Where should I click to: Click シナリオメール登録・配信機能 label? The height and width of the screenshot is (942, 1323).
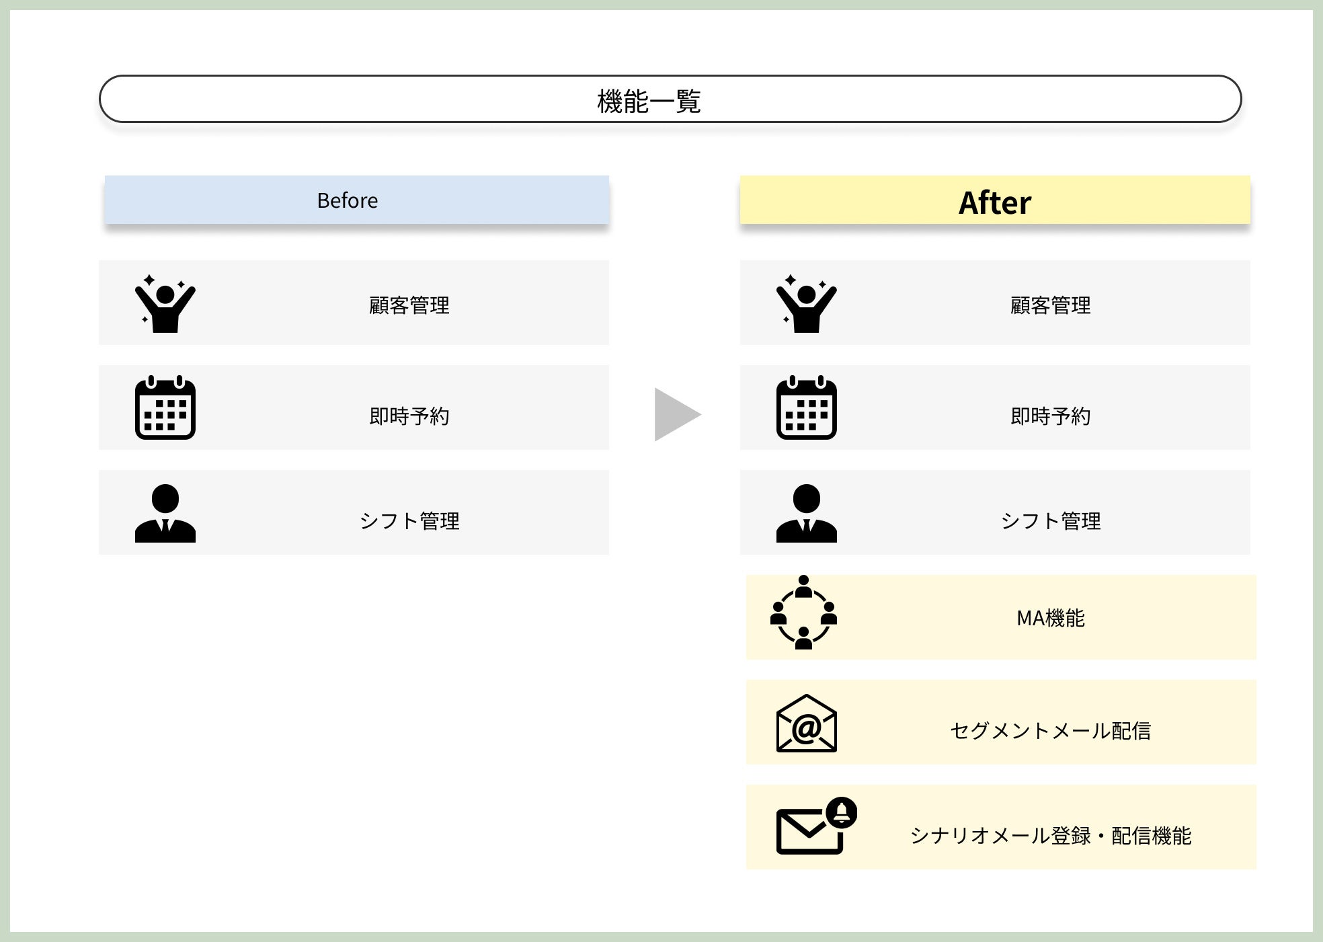1050,836
